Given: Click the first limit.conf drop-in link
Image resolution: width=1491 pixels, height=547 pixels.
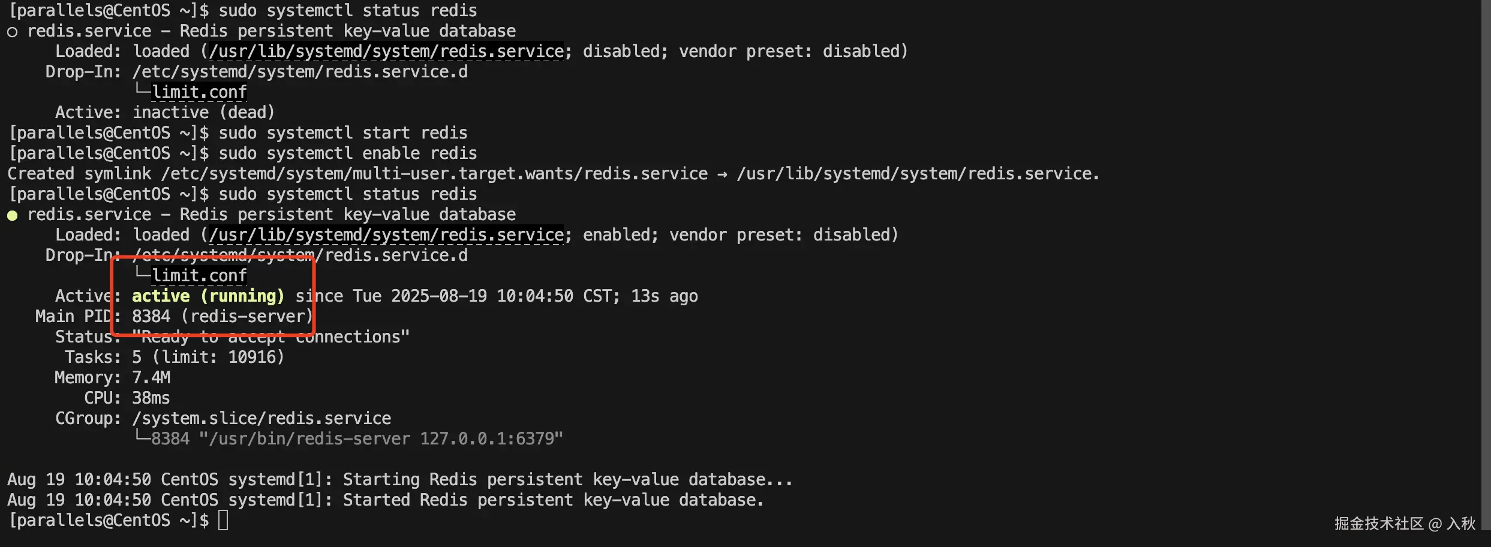Looking at the screenshot, I should click(x=199, y=92).
